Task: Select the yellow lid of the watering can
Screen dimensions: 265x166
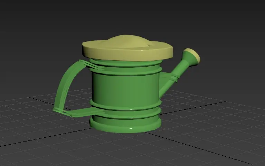Action: coord(127,48)
